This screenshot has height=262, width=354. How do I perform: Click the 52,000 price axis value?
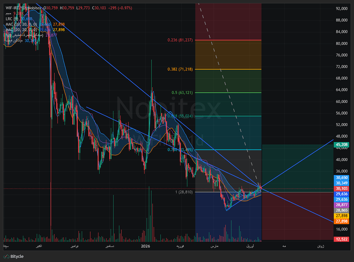(342, 125)
